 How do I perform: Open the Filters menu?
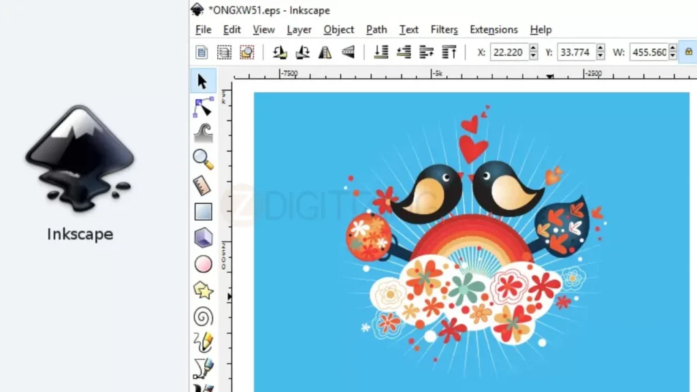pyautogui.click(x=444, y=29)
